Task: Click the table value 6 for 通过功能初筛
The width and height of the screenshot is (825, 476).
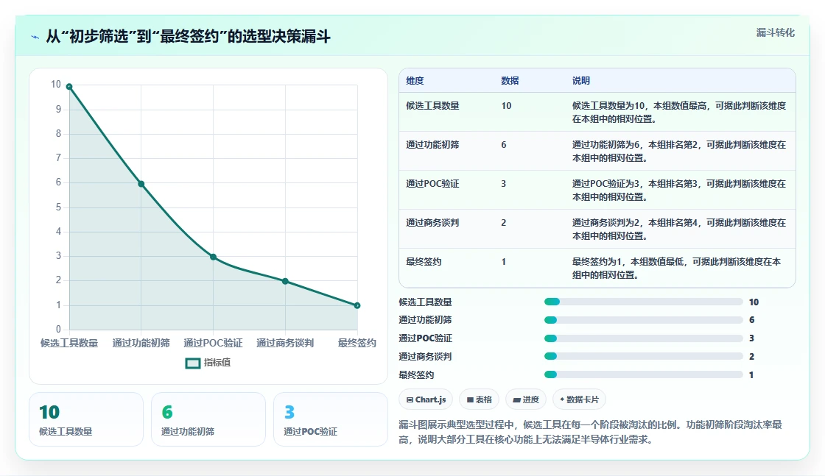Action: (504, 144)
